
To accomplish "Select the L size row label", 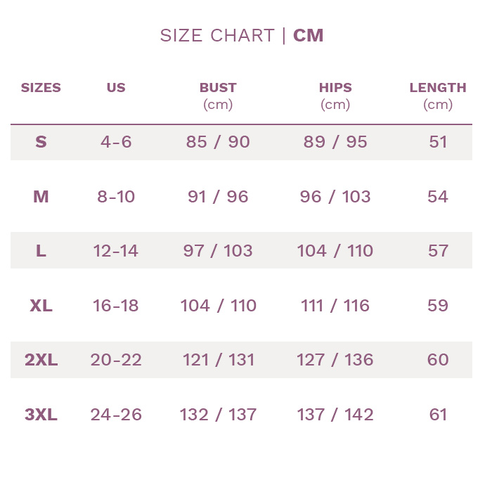I will [41, 251].
